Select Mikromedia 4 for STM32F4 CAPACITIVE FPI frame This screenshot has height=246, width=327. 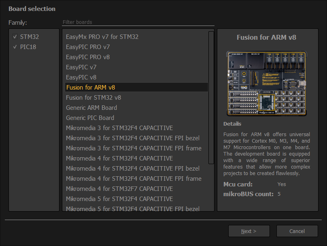(x=137, y=179)
